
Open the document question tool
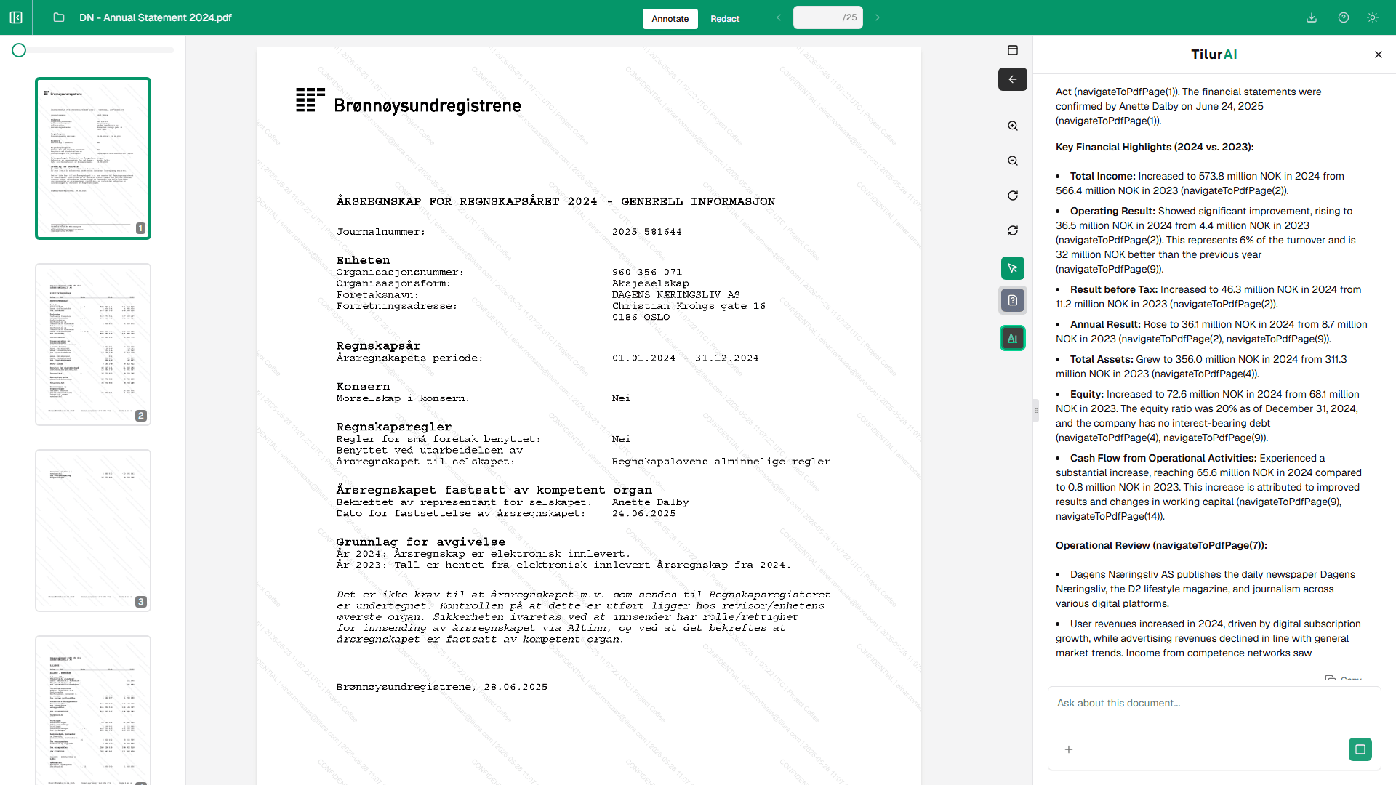(1013, 300)
